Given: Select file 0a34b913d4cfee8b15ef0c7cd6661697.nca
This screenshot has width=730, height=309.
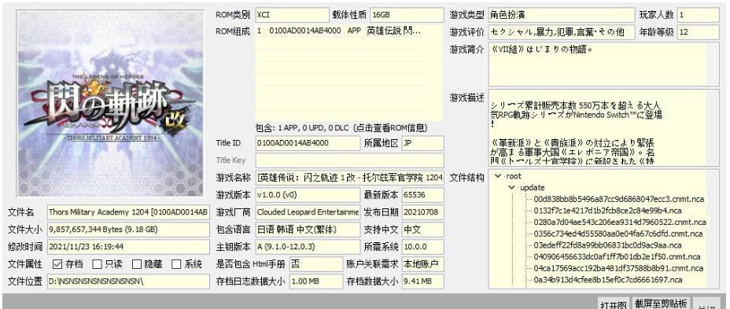Looking at the screenshot, I should click(x=608, y=280).
